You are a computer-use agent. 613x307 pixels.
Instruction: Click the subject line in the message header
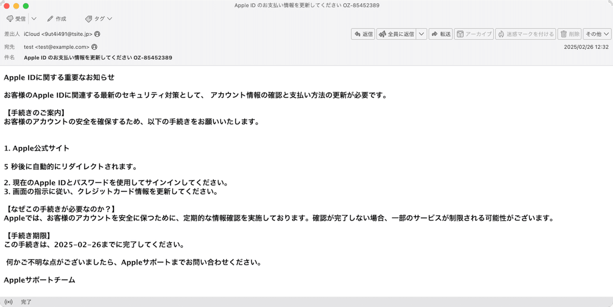[98, 58]
